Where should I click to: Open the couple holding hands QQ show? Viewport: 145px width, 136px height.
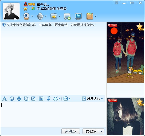point(126,53)
